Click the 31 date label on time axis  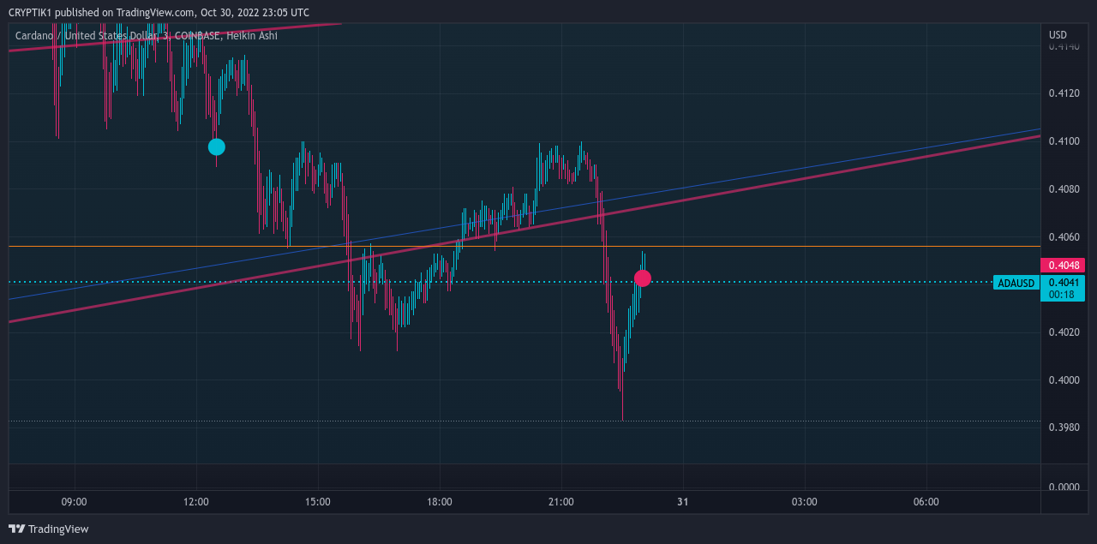point(683,502)
